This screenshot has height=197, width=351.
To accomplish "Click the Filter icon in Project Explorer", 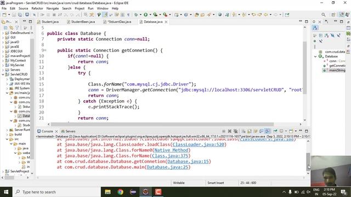I will point(17,28).
